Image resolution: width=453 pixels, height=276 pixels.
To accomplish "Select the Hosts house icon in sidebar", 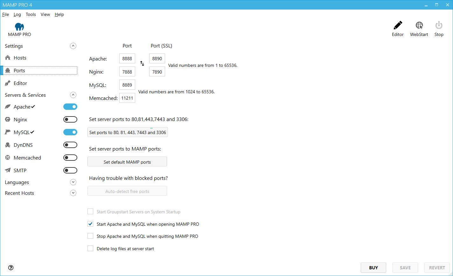I will click(x=8, y=58).
